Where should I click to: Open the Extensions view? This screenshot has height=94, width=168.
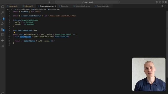3,29
